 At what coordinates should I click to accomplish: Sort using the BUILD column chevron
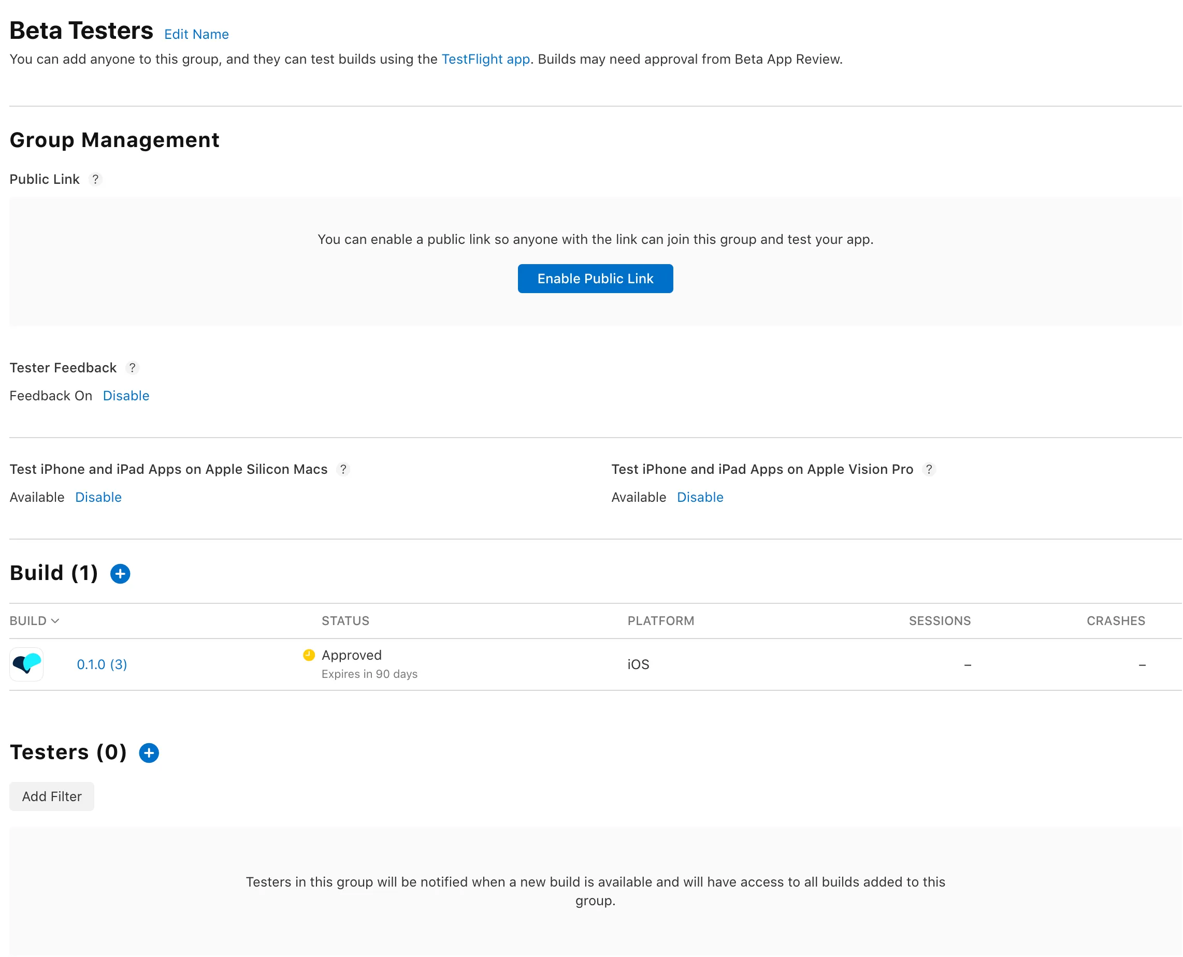click(55, 621)
